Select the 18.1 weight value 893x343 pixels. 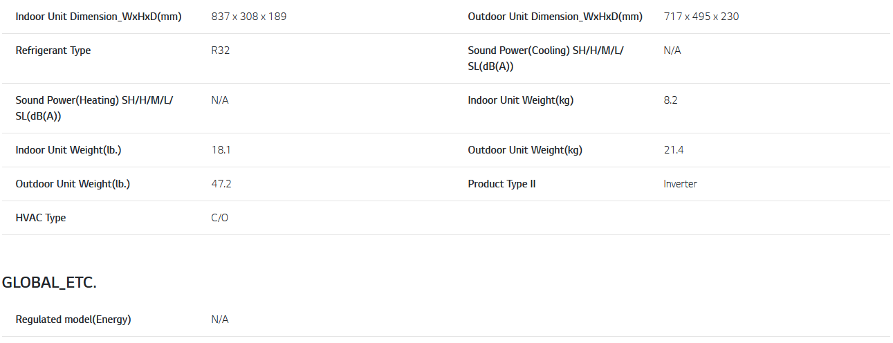tap(221, 150)
